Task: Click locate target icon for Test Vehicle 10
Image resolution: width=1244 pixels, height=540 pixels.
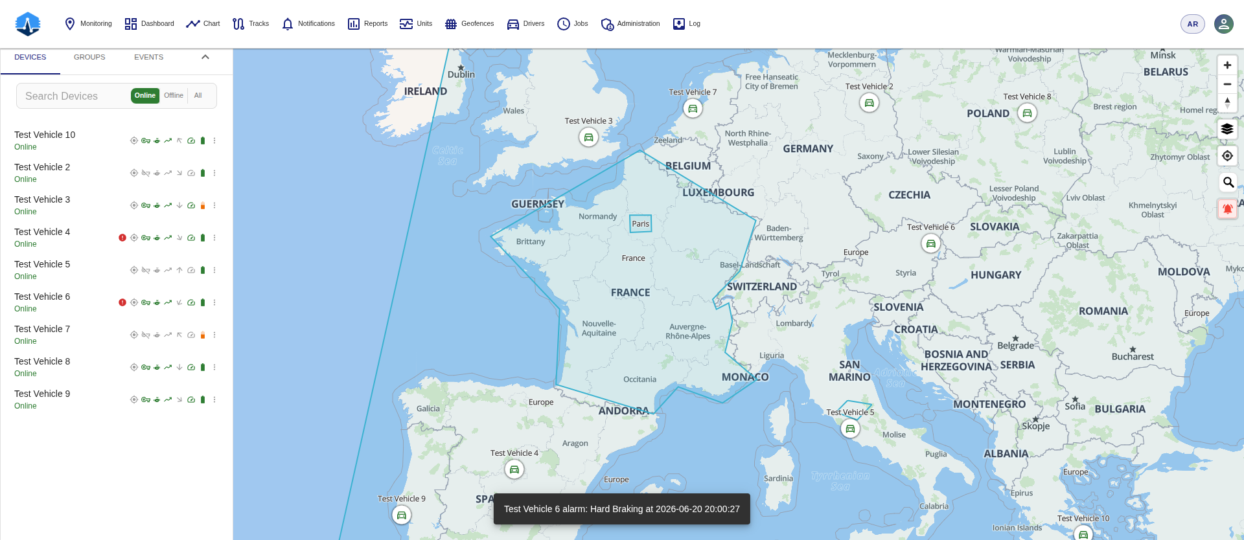Action: pyautogui.click(x=134, y=141)
